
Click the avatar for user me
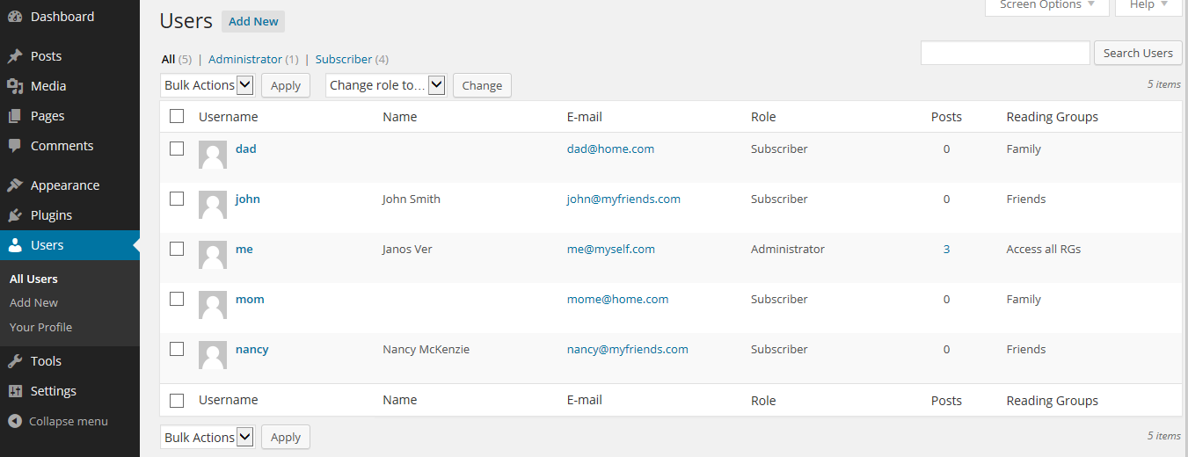[x=213, y=255]
